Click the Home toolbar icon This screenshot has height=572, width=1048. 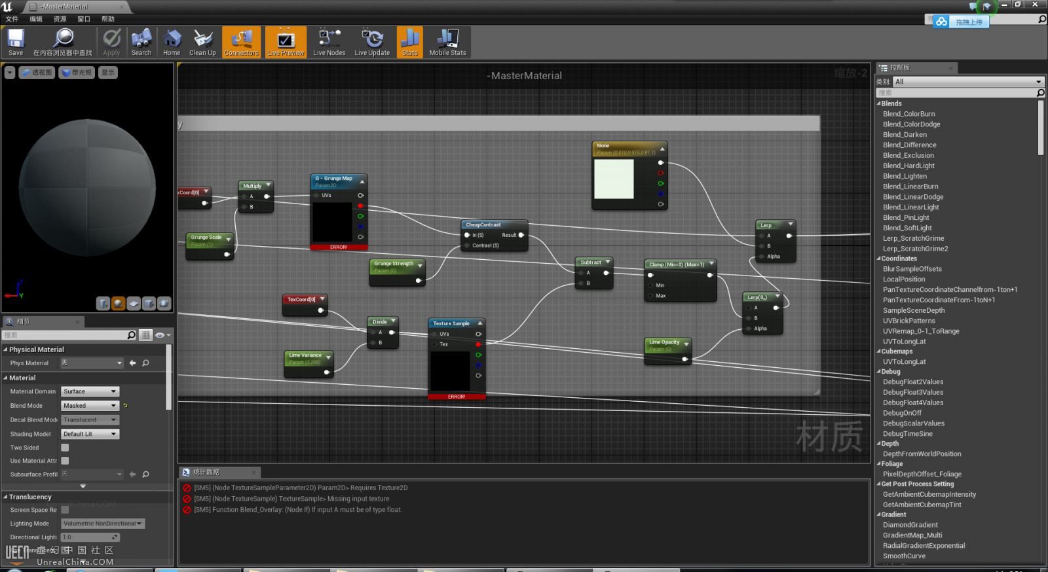point(172,39)
